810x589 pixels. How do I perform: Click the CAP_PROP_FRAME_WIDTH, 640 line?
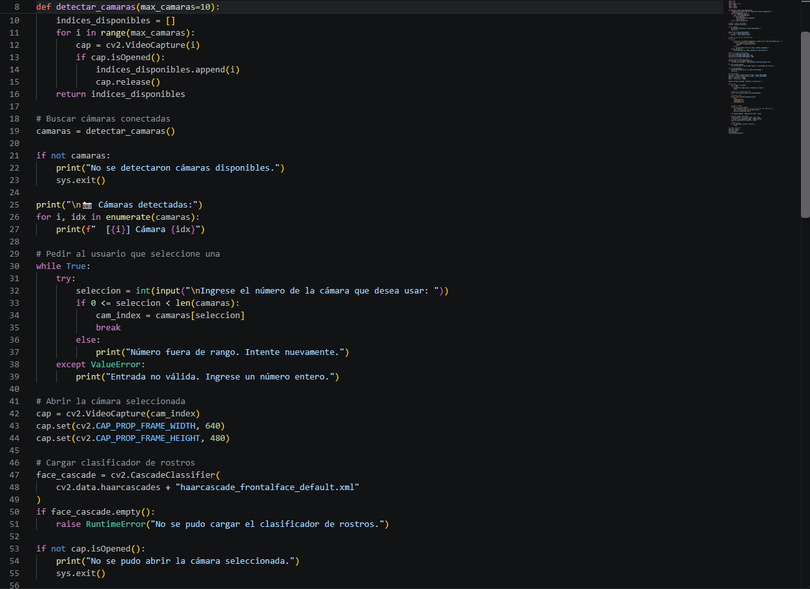tap(130, 425)
